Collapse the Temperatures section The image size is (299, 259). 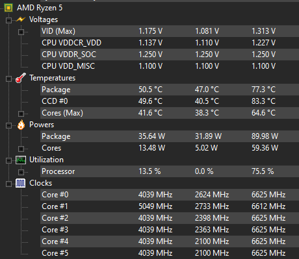point(8,79)
